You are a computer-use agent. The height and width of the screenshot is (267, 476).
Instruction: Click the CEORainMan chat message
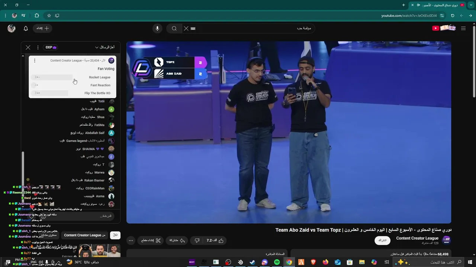pos(95,188)
